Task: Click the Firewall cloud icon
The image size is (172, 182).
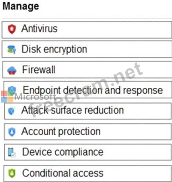Action: point(12,70)
